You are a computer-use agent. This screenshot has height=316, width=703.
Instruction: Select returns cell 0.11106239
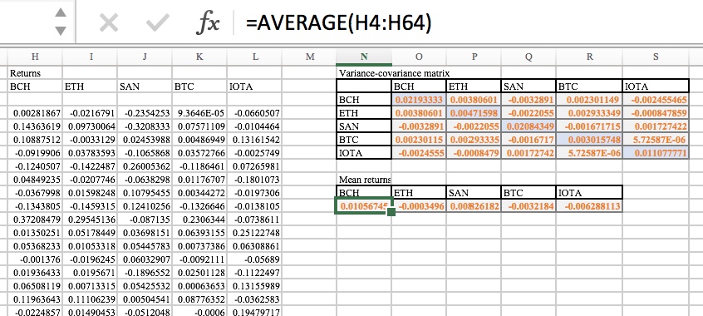point(90,299)
